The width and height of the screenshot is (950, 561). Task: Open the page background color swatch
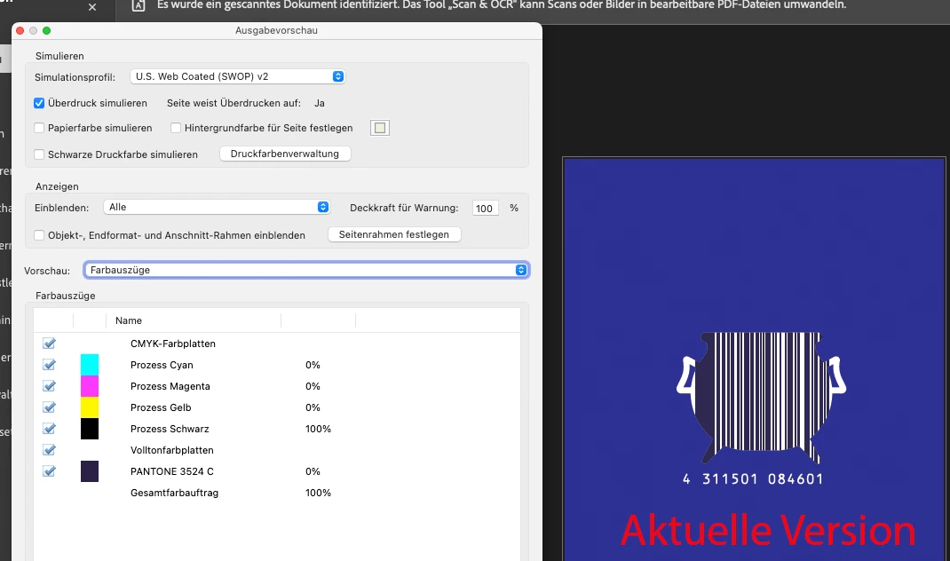point(380,128)
